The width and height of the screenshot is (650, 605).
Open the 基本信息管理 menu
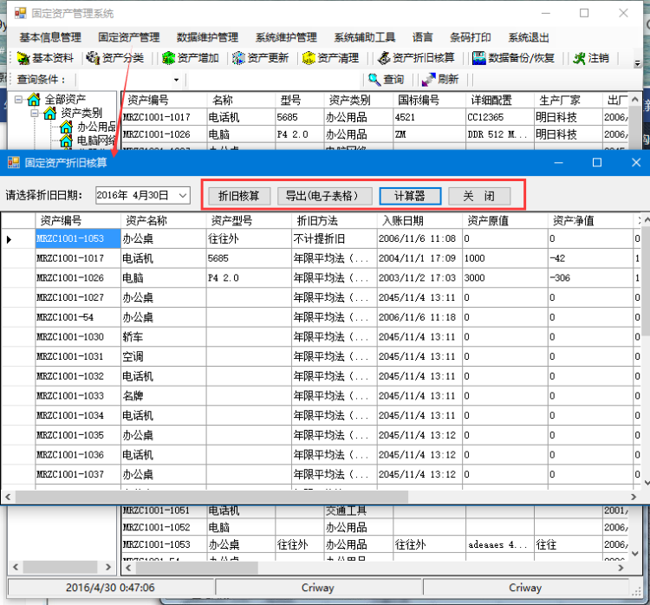click(x=50, y=37)
